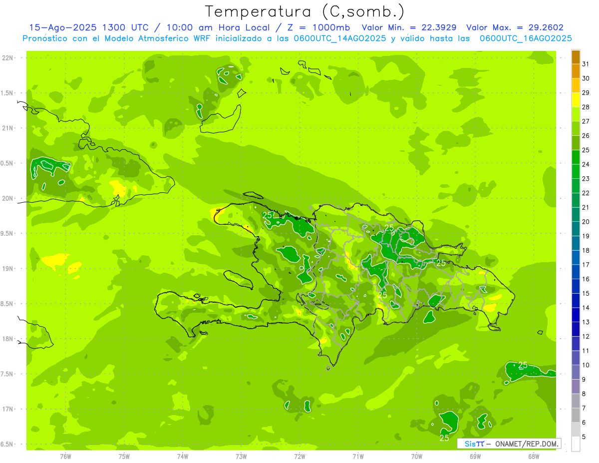
Task: Click the latitude axis label "19N"
Action: pos(7,268)
